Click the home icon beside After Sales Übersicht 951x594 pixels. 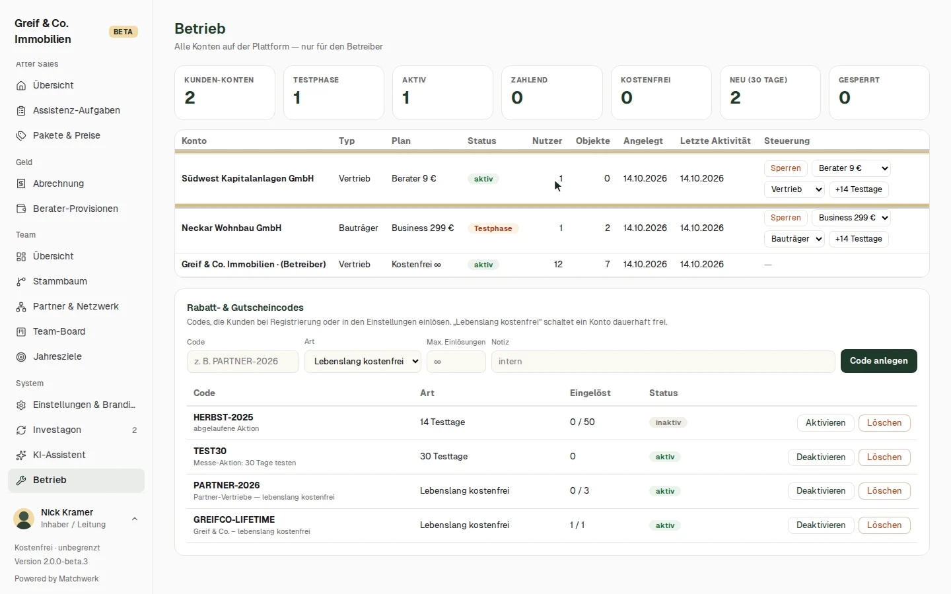tap(21, 86)
